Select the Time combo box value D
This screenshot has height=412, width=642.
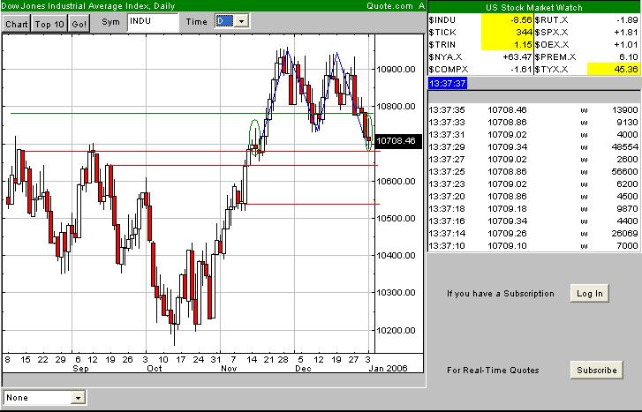click(225, 21)
